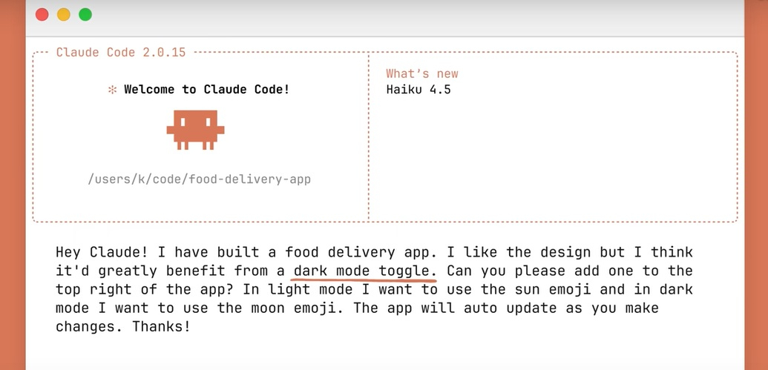Screen dimensions: 768x370
Task: Open the "What's new" heading
Action: pyautogui.click(x=421, y=73)
